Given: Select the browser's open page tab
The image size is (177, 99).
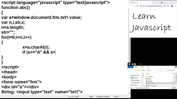Looking at the screenshot, I should 141,2.
